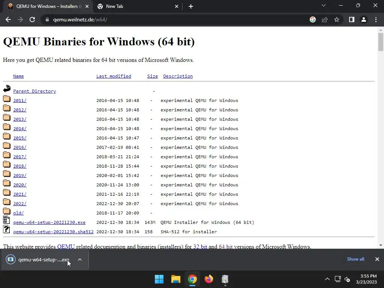Click the Chrome taskbar icon
The image size is (384, 288).
coord(192,279)
